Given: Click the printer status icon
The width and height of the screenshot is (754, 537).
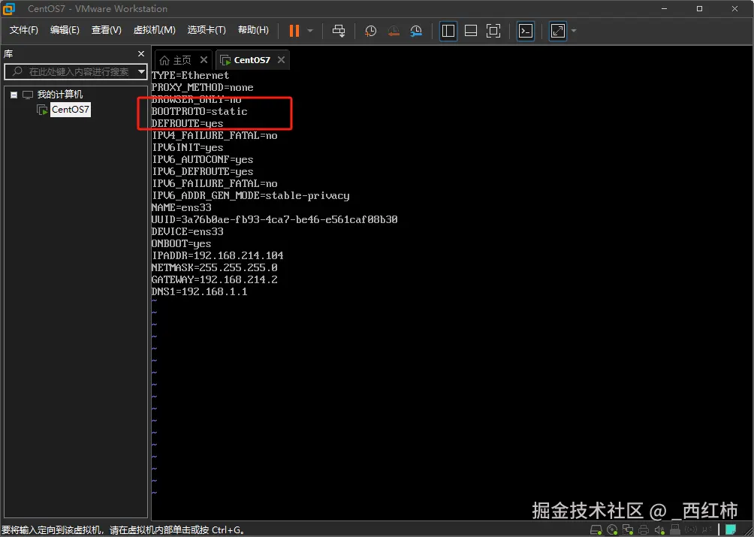Looking at the screenshot, I should [x=644, y=529].
